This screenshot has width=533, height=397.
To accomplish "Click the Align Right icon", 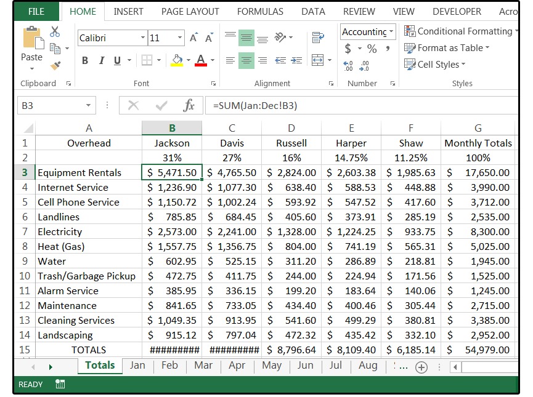I will [x=262, y=60].
